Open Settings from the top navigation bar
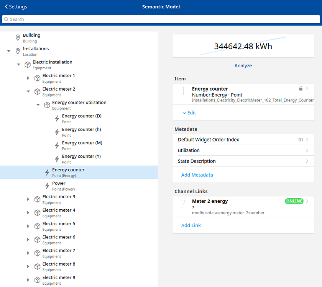322x287 pixels. [16, 7]
